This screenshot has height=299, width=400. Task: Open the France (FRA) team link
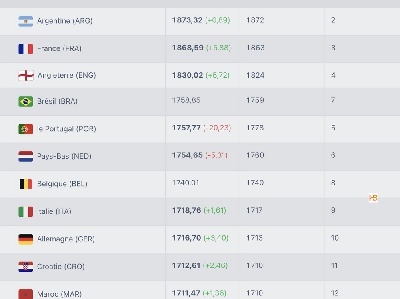pyautogui.click(x=59, y=48)
